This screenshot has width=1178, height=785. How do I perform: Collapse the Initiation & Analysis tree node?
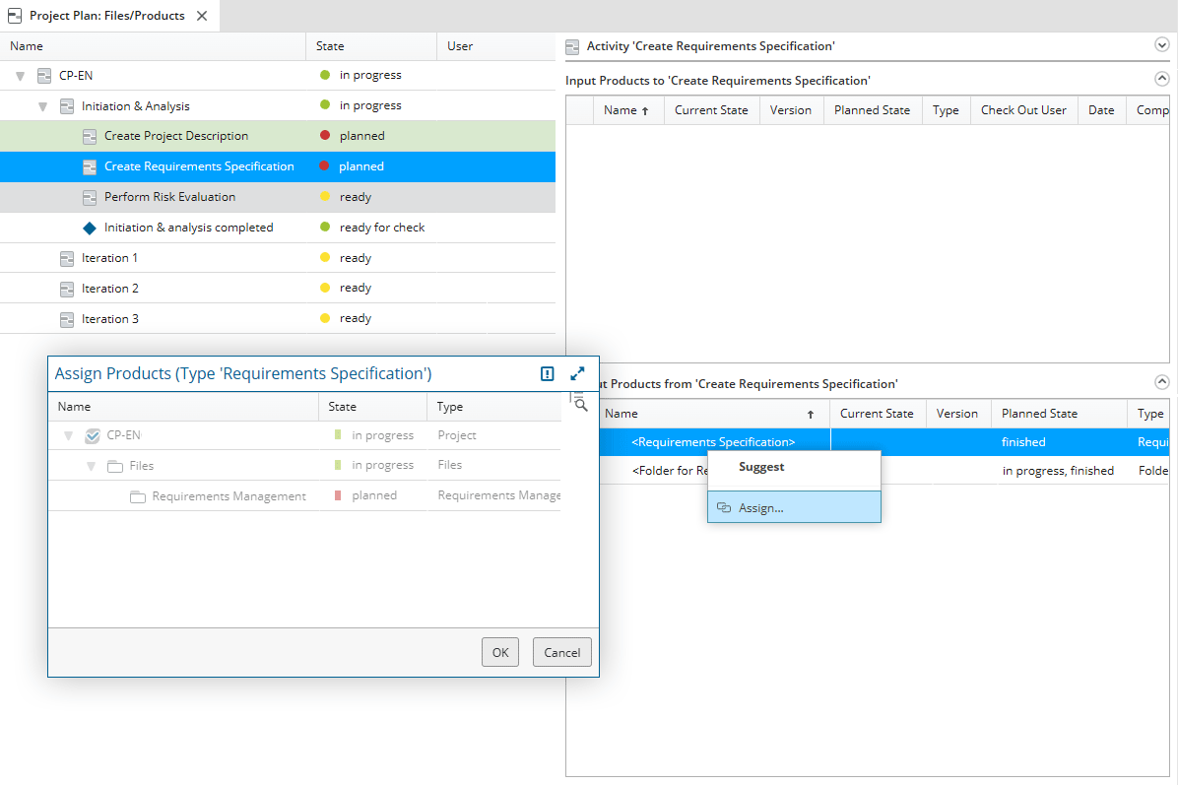point(42,106)
